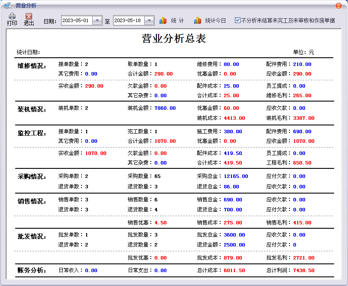Select the 监控工程 section heading
Image resolution: width=348 pixels, height=286 pixels.
point(32,133)
